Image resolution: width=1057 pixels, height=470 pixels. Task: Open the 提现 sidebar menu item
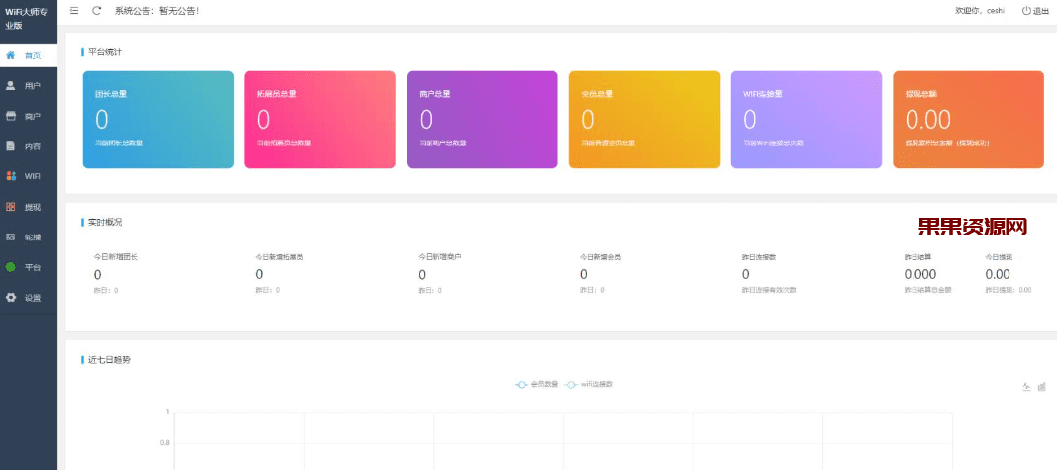coord(32,207)
